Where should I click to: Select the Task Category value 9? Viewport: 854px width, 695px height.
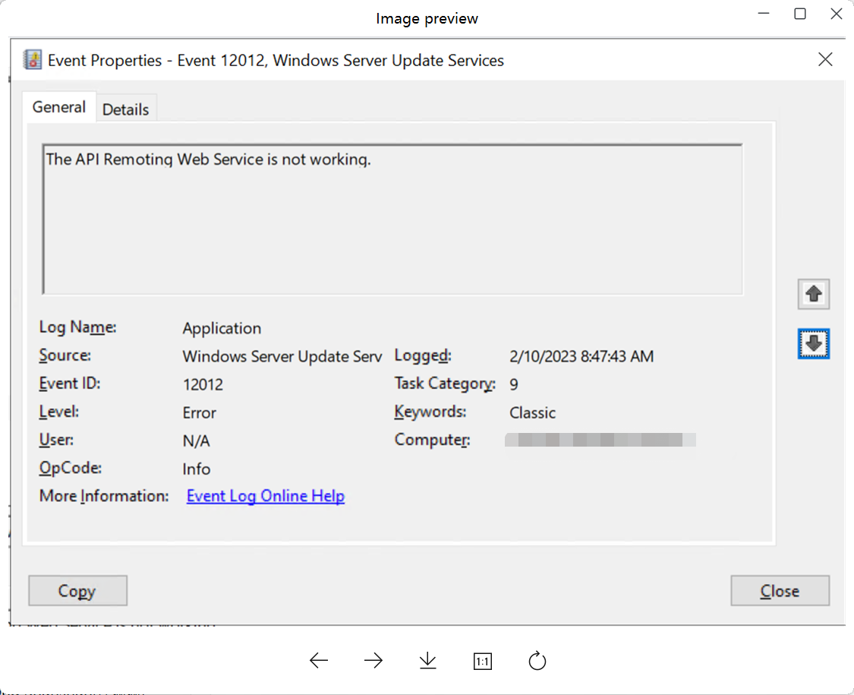click(x=514, y=385)
